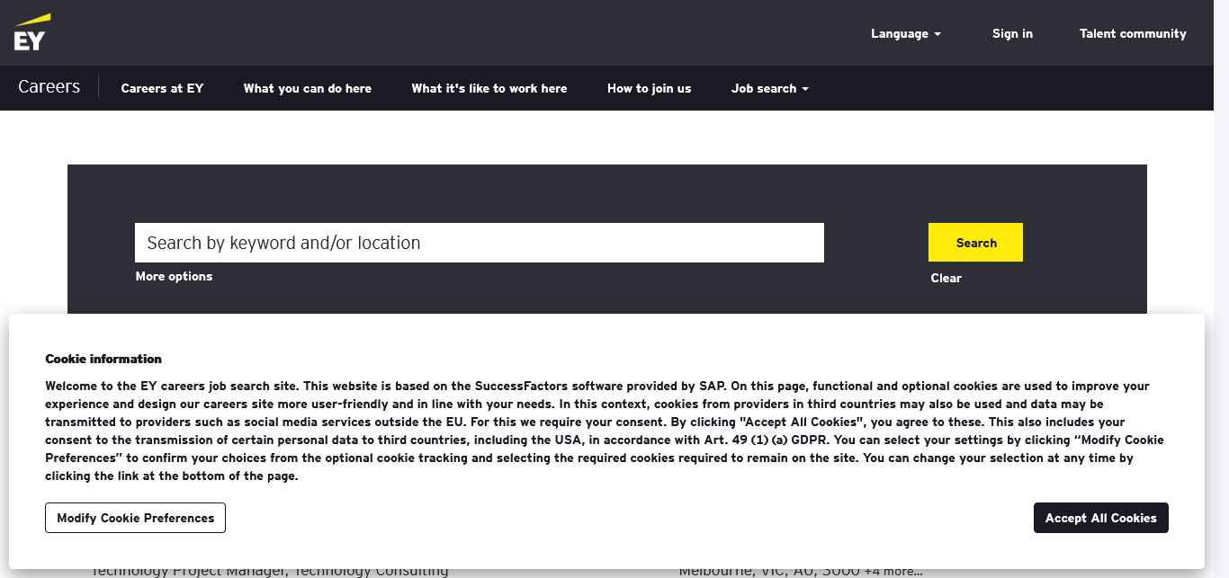The width and height of the screenshot is (1229, 578).
Task: Click the small arrow beside Language
Action: tap(937, 34)
